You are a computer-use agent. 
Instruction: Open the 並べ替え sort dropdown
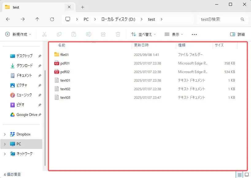coord(144,34)
